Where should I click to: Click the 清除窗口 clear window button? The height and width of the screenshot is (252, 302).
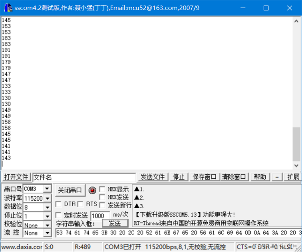tap(234, 177)
